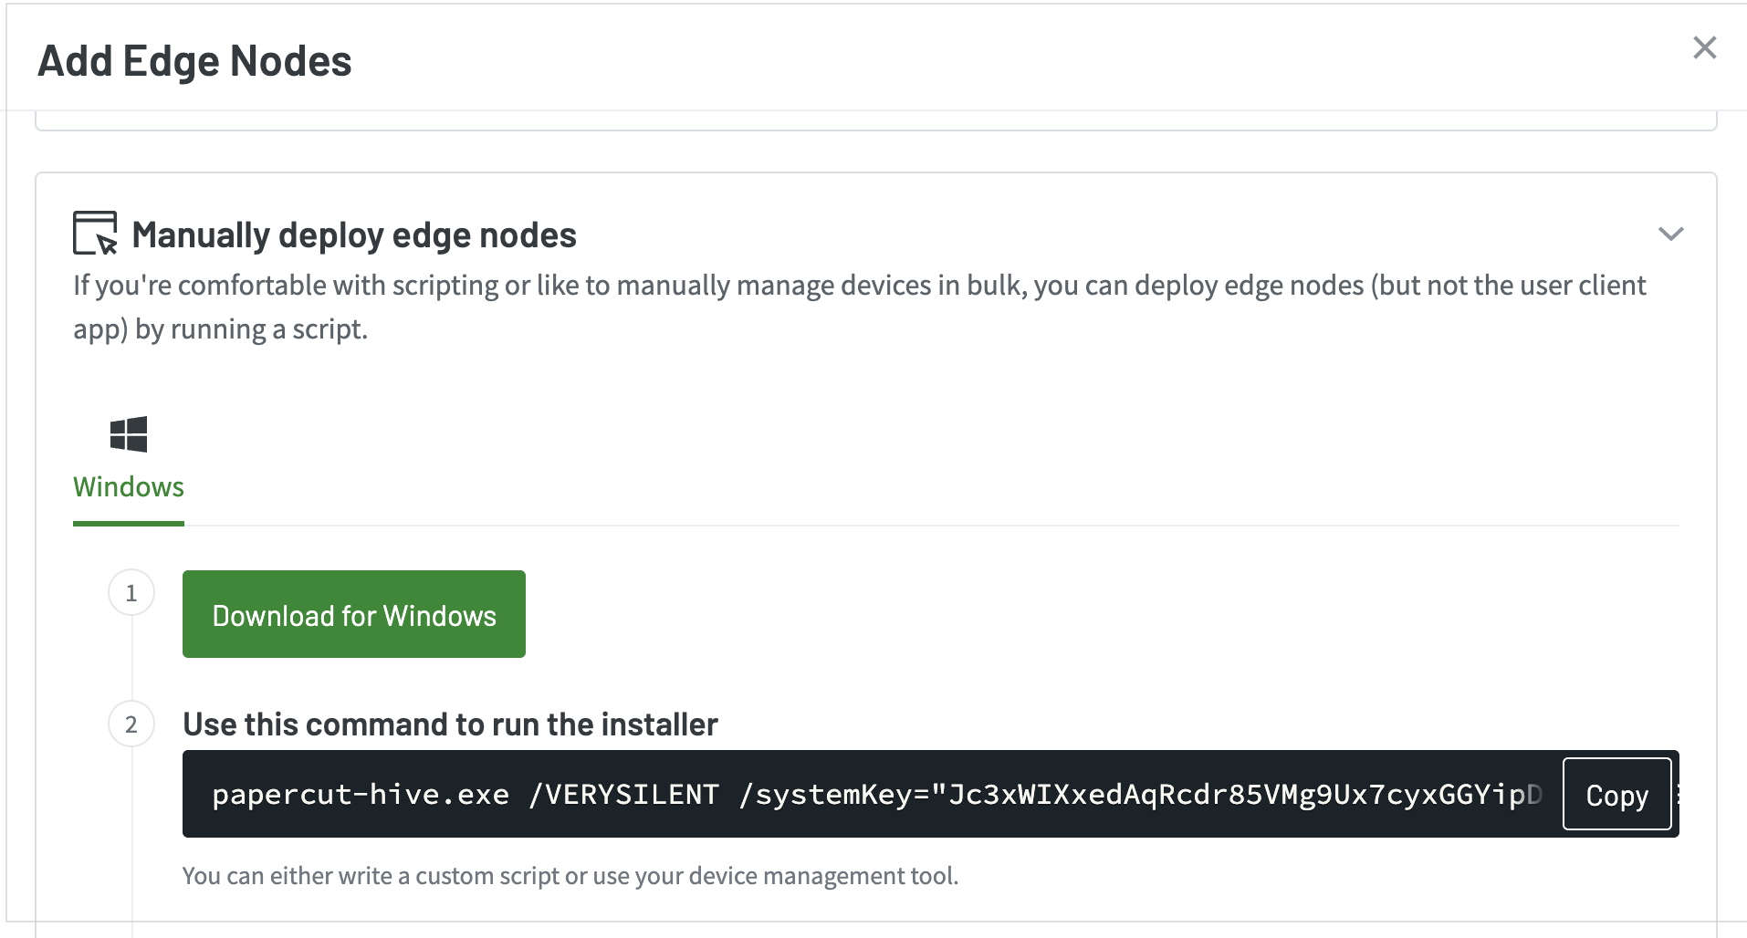Image resolution: width=1747 pixels, height=938 pixels.
Task: Click the step 1 circle indicator
Action: pyautogui.click(x=131, y=592)
